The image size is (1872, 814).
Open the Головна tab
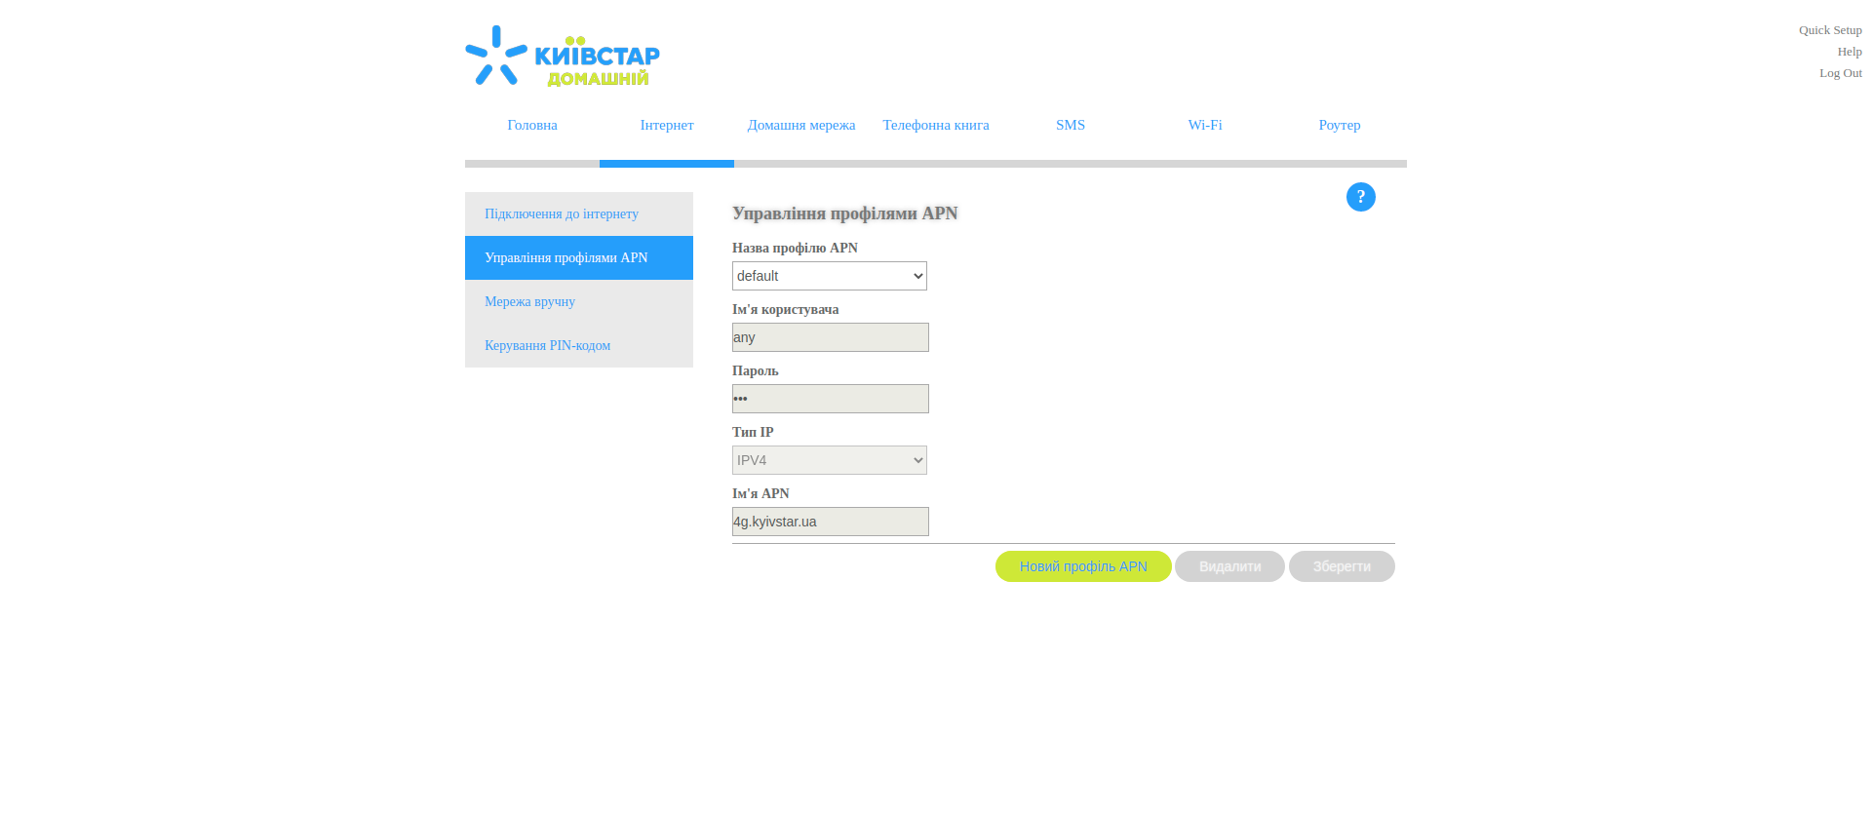click(x=532, y=125)
